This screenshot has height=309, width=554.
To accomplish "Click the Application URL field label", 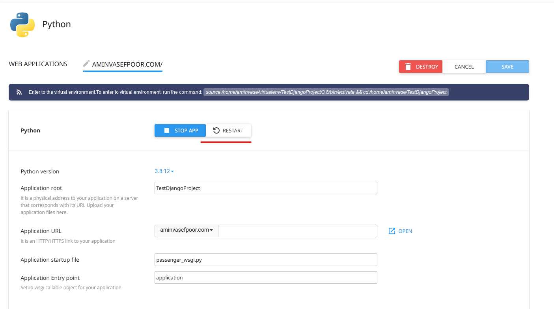I will (x=41, y=231).
